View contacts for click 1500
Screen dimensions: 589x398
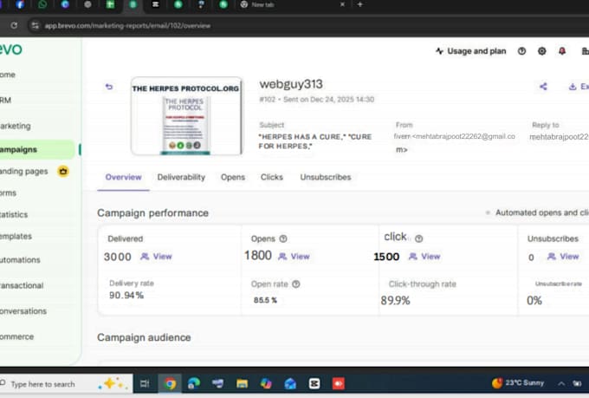pyautogui.click(x=424, y=257)
